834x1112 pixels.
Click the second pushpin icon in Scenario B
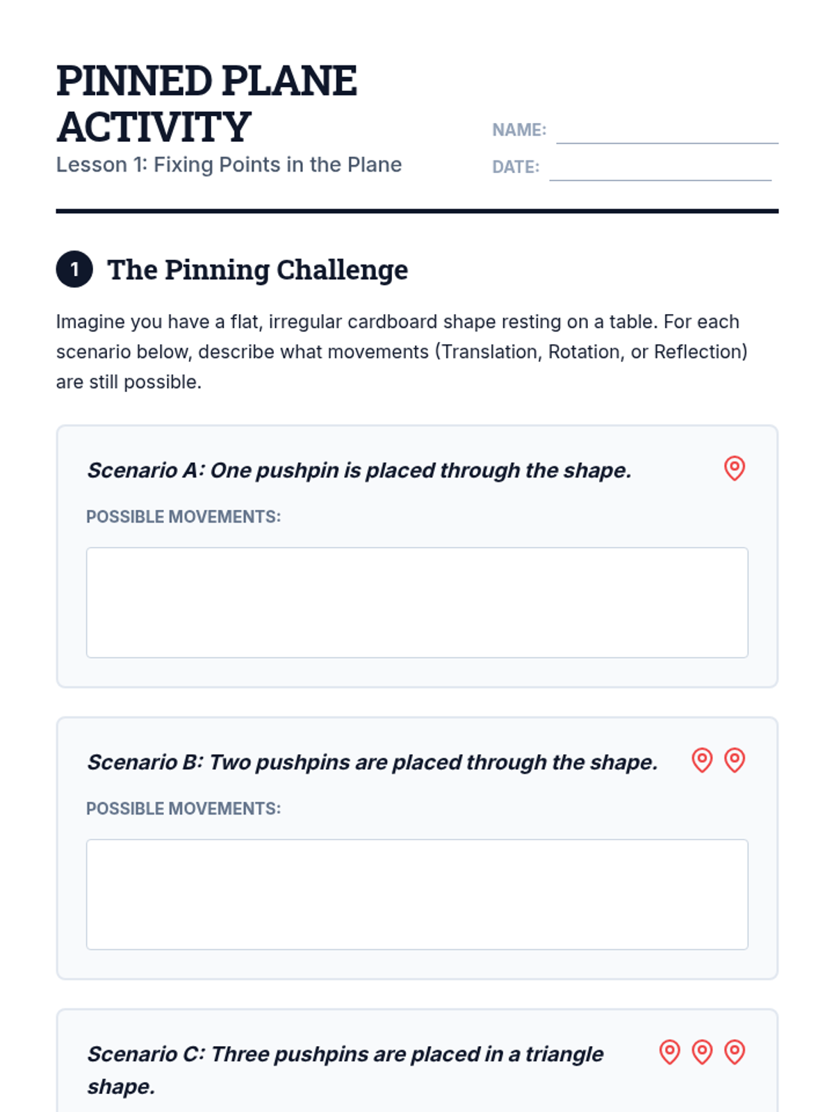(x=734, y=760)
